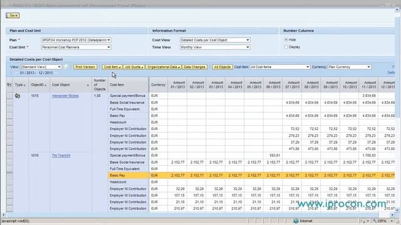Click the All Objects button
Viewport: 401px width, 225px height.
pos(222,67)
